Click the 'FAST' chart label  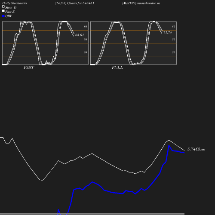tap(29, 68)
